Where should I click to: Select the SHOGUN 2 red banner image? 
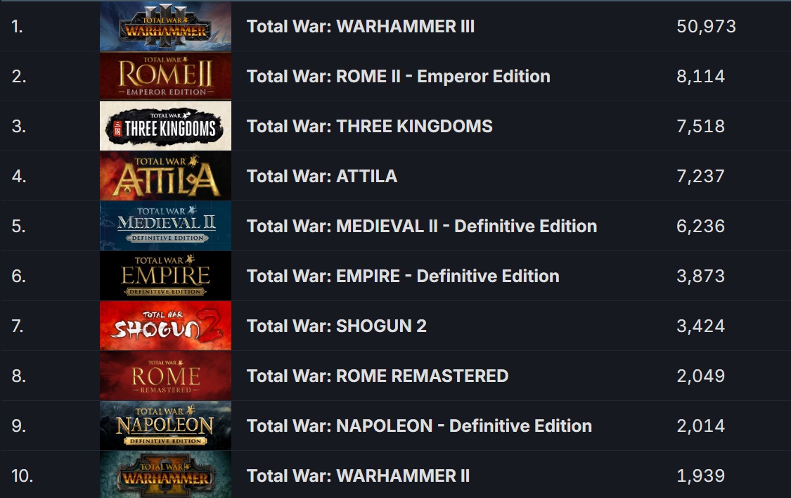tap(165, 326)
